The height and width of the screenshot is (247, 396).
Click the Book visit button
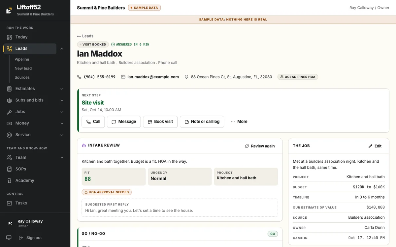[x=160, y=122]
